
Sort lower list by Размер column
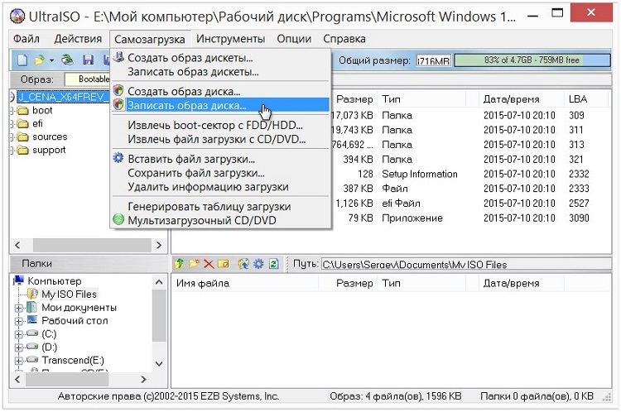coord(347,284)
